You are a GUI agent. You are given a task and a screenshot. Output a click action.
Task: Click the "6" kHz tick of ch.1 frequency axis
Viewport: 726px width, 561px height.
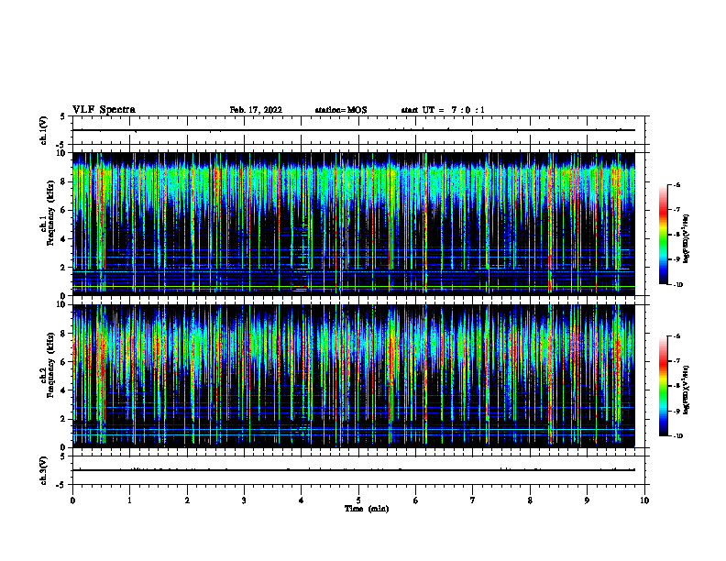[64, 210]
